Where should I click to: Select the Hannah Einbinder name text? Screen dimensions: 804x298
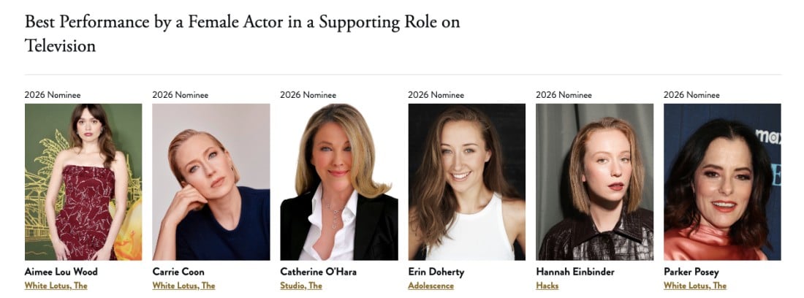click(575, 272)
